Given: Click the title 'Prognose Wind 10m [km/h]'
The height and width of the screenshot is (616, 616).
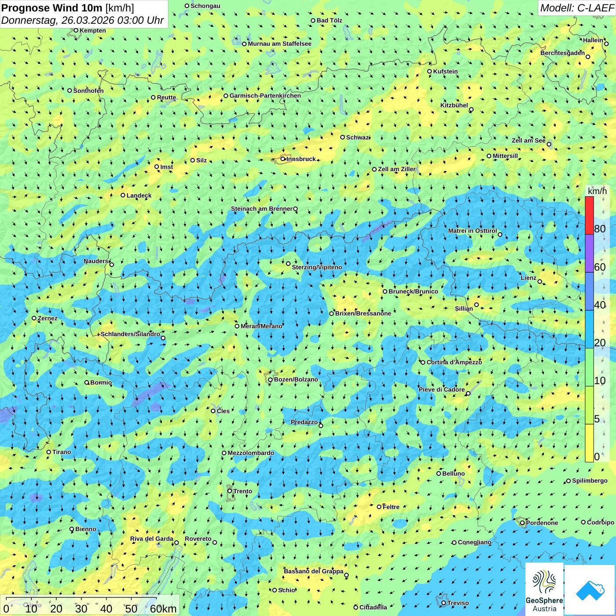Looking at the screenshot, I should click(x=68, y=7).
